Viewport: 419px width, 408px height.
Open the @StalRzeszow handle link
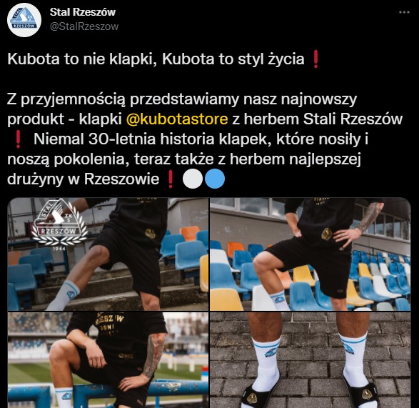(84, 26)
